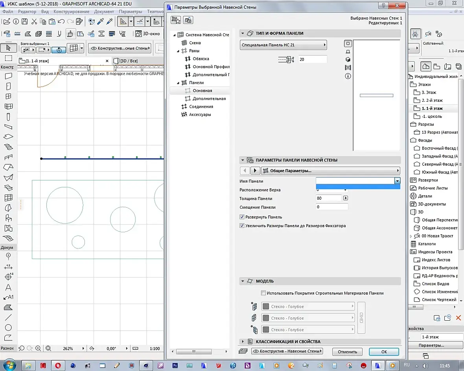This screenshot has width=464, height=371.
Task: Click the panel info icon
Action: point(348,76)
